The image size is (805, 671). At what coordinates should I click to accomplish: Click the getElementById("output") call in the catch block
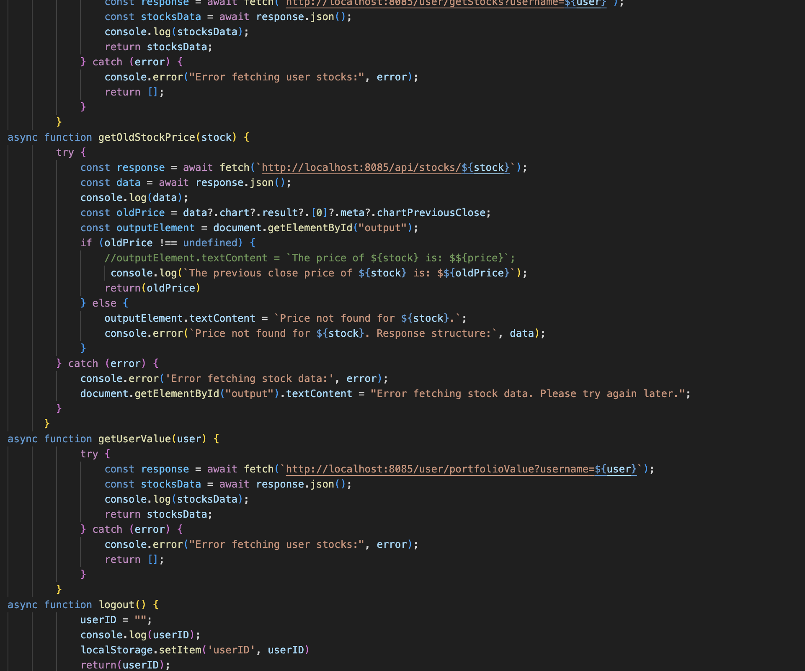pos(180,394)
